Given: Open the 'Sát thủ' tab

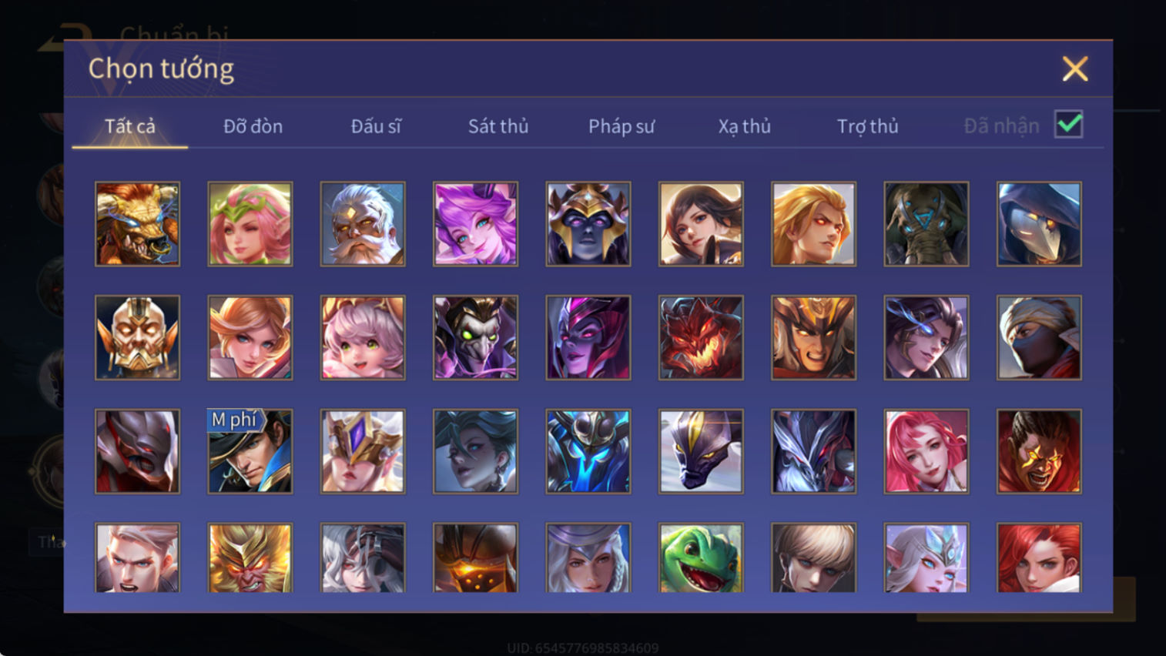Looking at the screenshot, I should coord(498,126).
